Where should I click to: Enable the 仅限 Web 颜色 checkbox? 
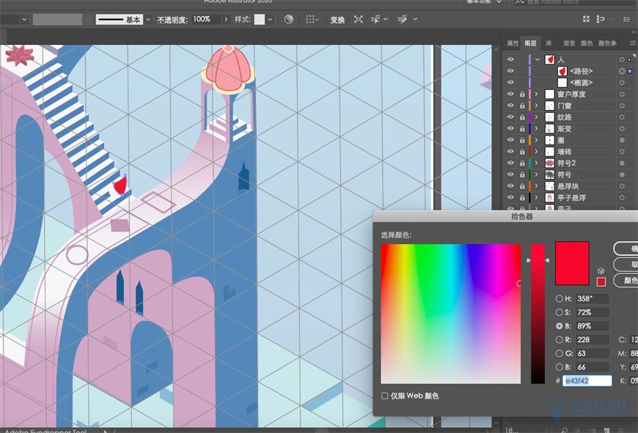(384, 396)
